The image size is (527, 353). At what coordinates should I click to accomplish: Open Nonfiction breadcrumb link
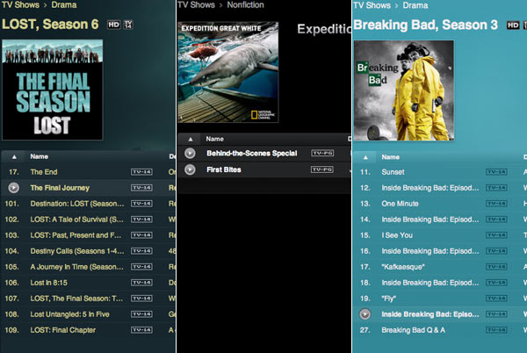pyautogui.click(x=245, y=4)
